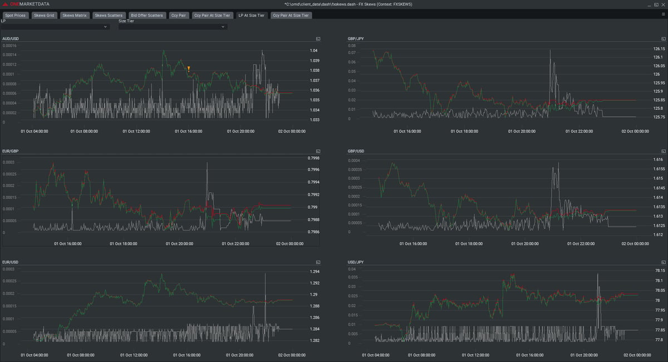This screenshot has height=362, width=668.
Task: Click the AUD/USD chart title
Action: pyautogui.click(x=11, y=39)
